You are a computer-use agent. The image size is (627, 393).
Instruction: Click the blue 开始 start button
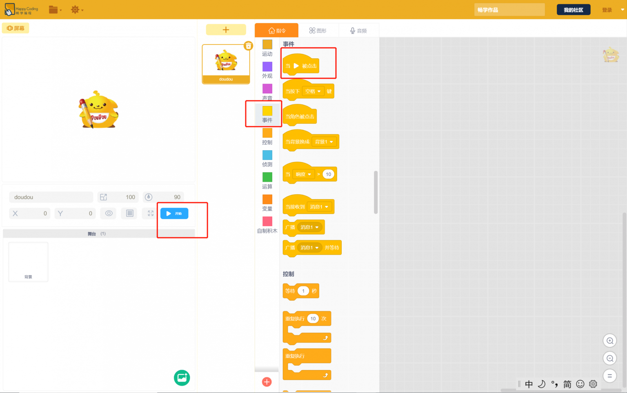point(174,213)
